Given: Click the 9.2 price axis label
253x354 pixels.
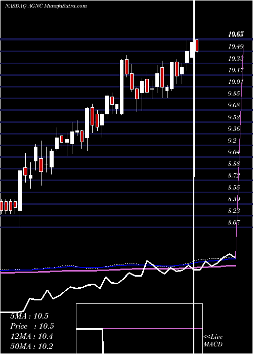Looking at the screenshot, I should 233,141.
